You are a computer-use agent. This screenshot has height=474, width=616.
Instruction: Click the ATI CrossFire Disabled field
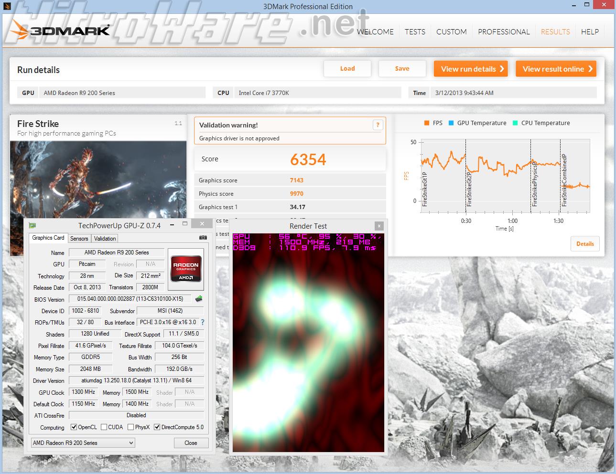136,415
